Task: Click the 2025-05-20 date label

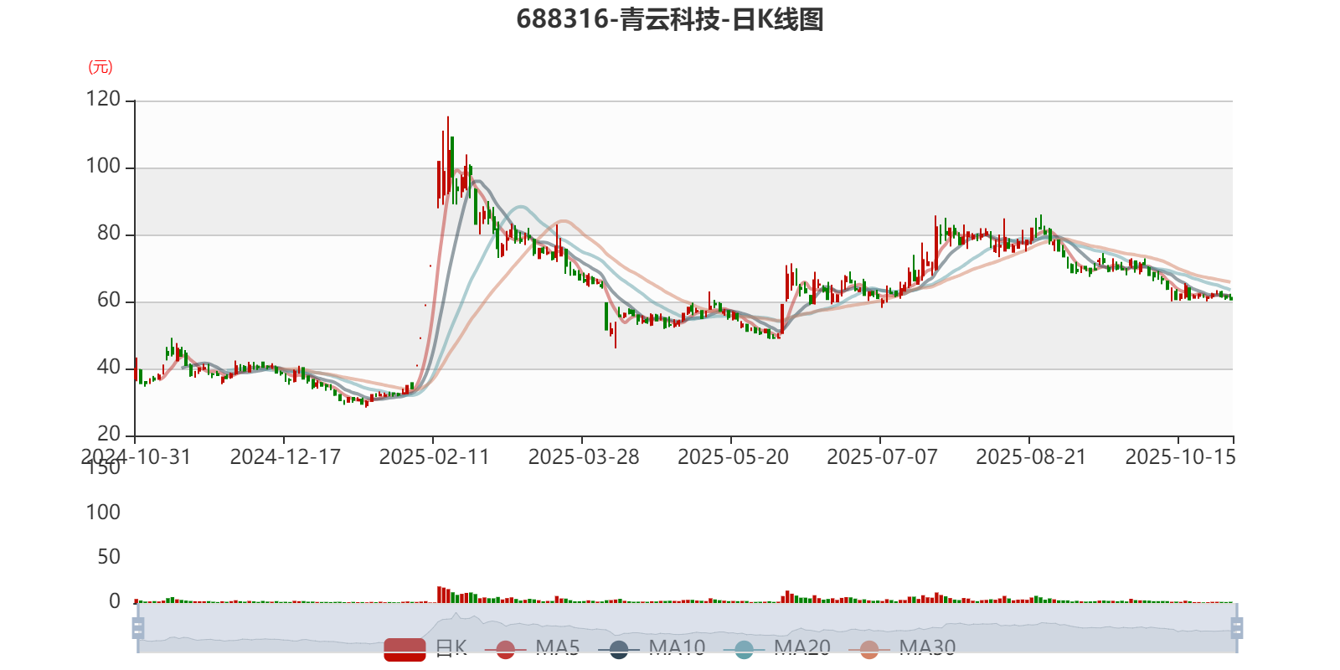Action: (x=733, y=456)
